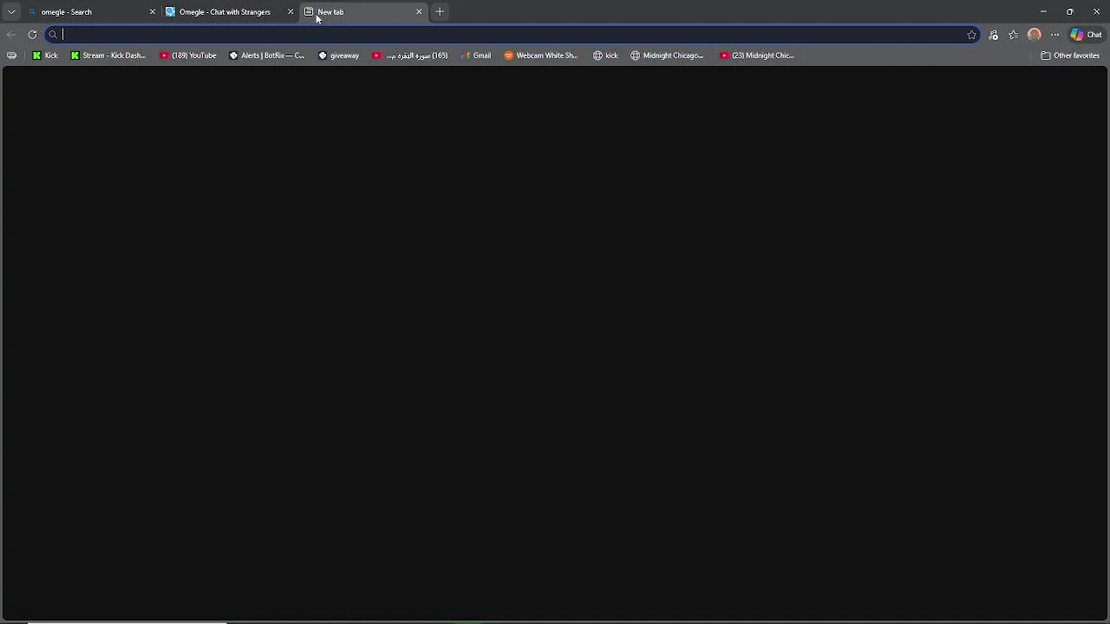Open the Settings and more ellipsis menu

[1055, 35]
